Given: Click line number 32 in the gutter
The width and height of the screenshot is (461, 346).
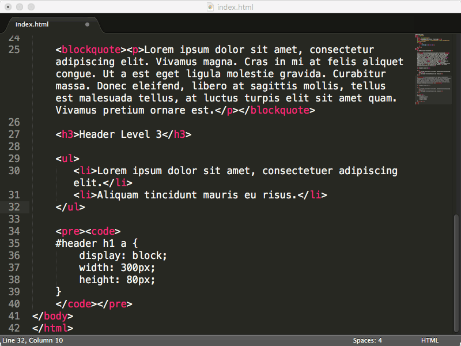Looking at the screenshot, I should click(x=14, y=207).
